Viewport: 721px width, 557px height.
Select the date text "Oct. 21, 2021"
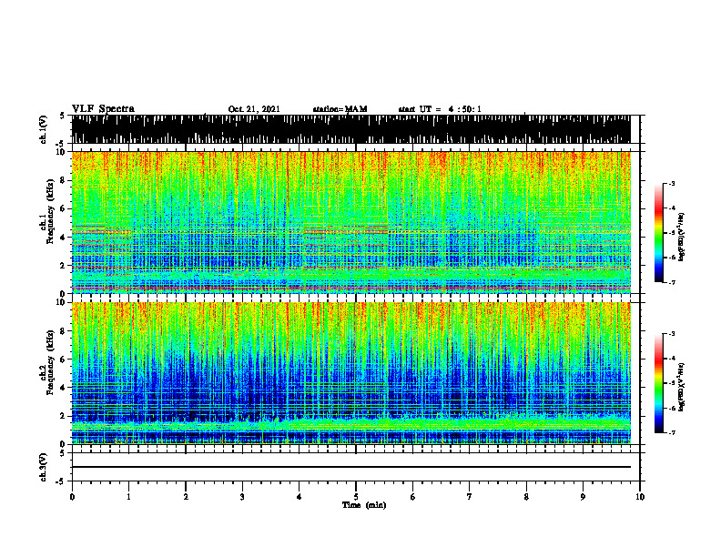(x=254, y=109)
